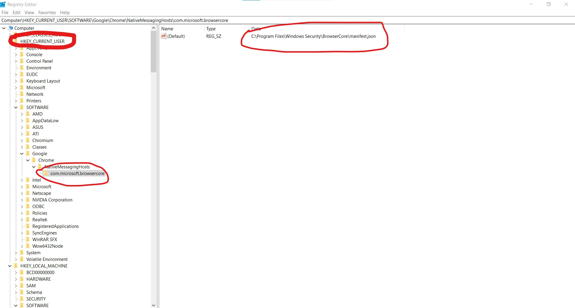The height and width of the screenshot is (308, 575).
Task: Click the Chrome folder icon
Action: tap(34, 160)
